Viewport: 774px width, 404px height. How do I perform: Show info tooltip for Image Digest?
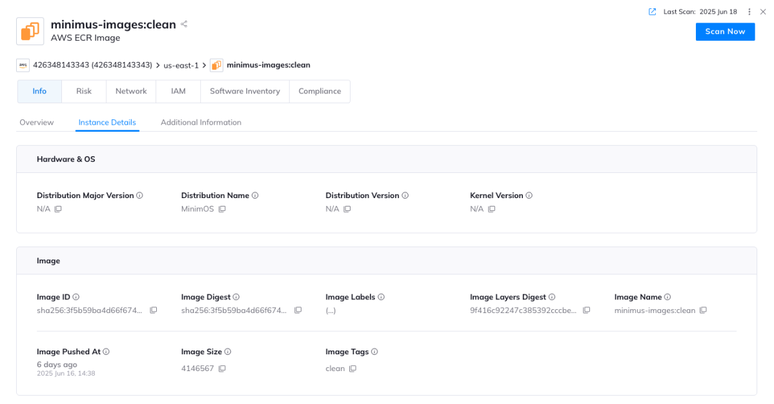tap(236, 297)
